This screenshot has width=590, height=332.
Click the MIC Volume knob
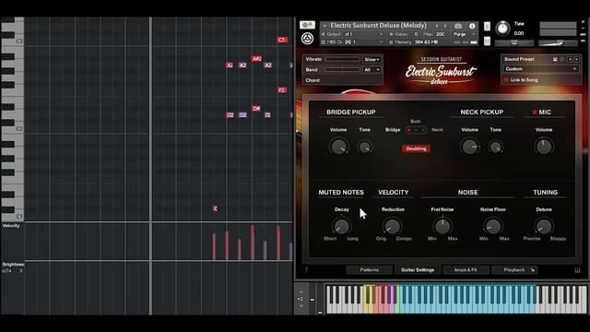tap(544, 147)
